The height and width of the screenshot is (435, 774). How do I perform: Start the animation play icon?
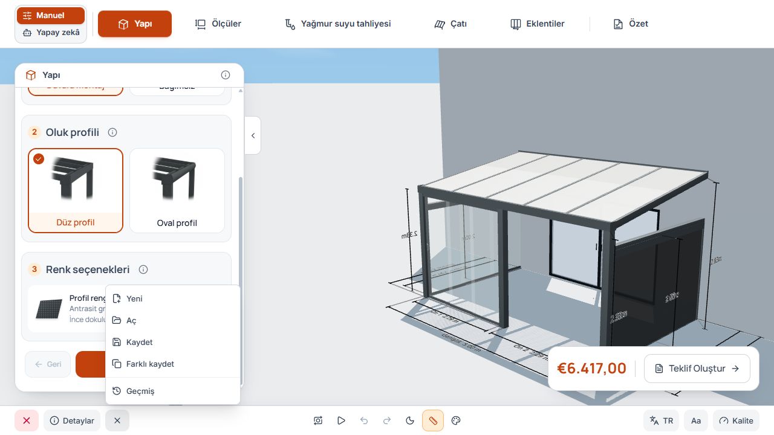341,420
